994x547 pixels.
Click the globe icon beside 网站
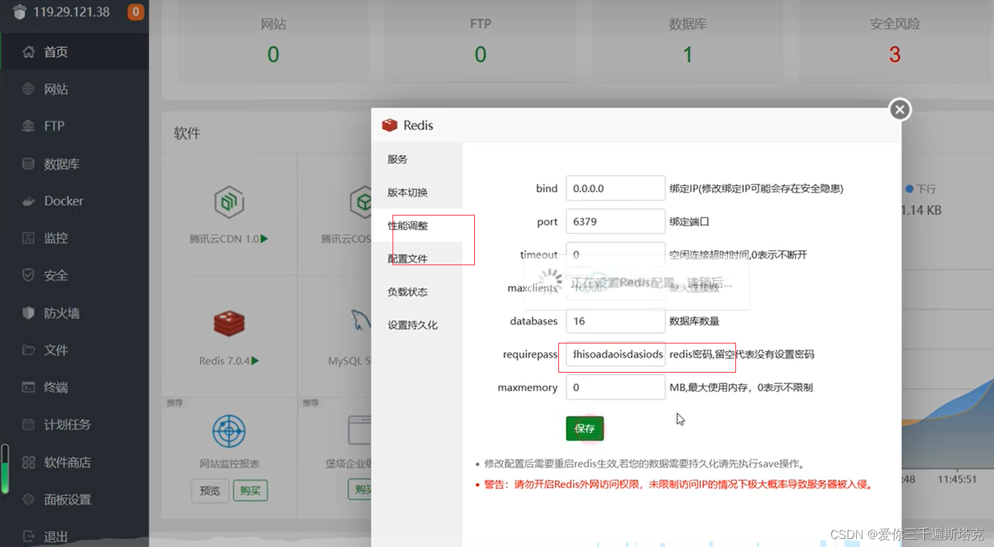point(29,89)
